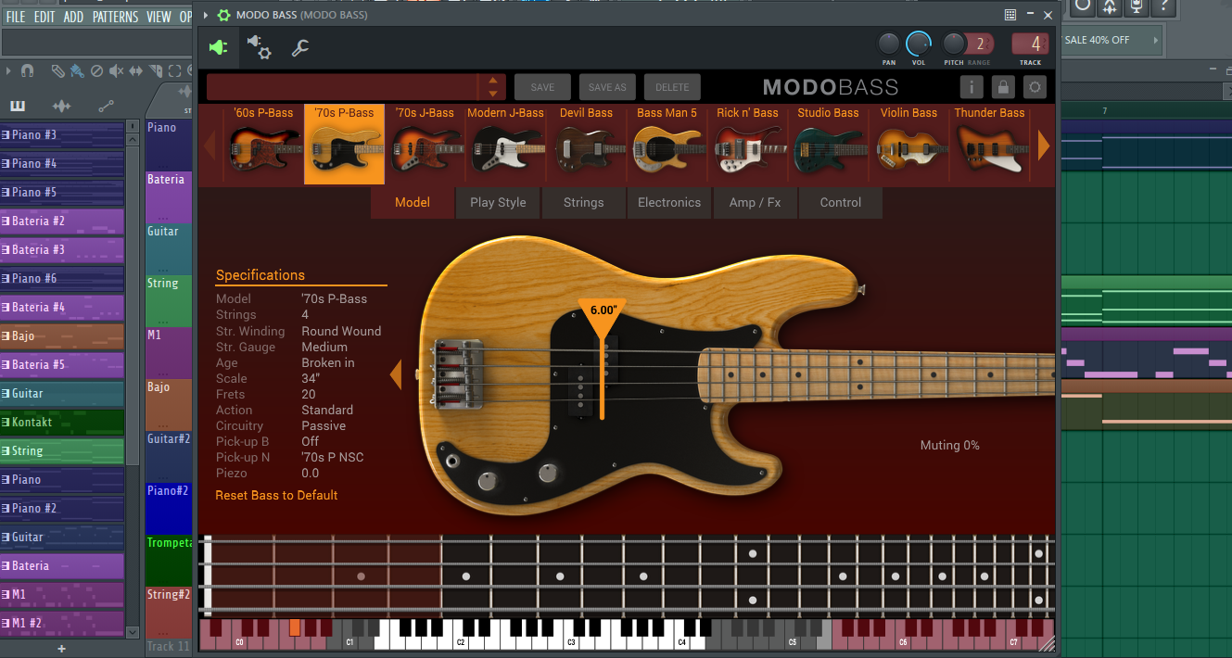Adjust the VOL knob
This screenshot has height=658, width=1232.
[918, 43]
